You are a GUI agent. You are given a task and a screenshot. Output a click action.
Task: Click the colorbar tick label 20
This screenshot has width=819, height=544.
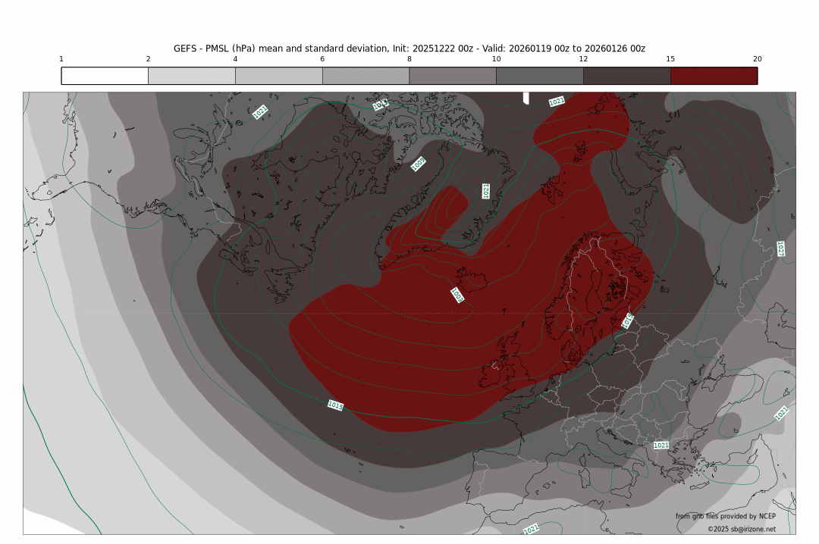click(757, 59)
